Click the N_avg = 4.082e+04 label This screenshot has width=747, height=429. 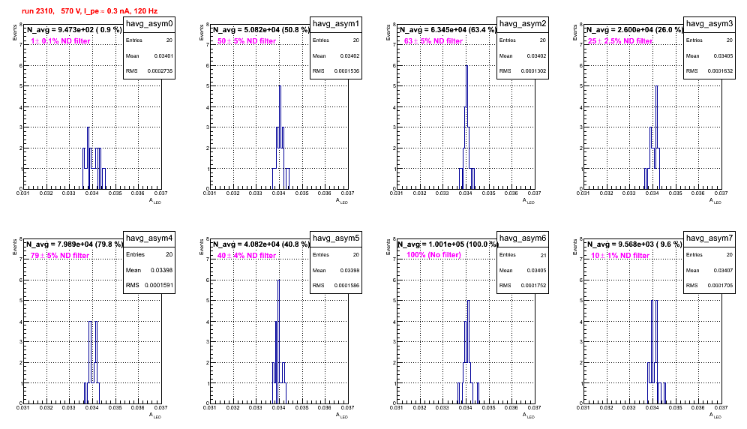(261, 244)
